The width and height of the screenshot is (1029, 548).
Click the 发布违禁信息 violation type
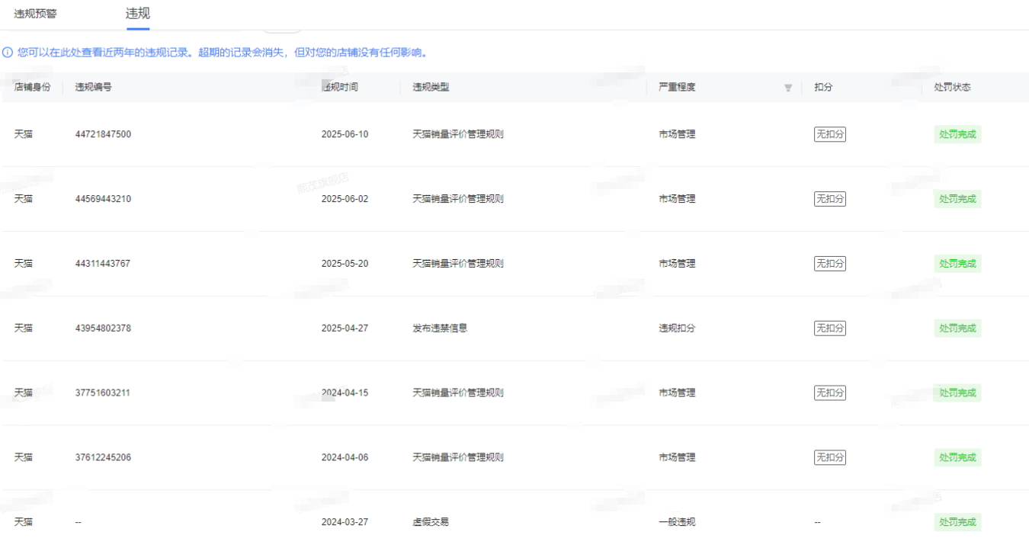(x=440, y=328)
